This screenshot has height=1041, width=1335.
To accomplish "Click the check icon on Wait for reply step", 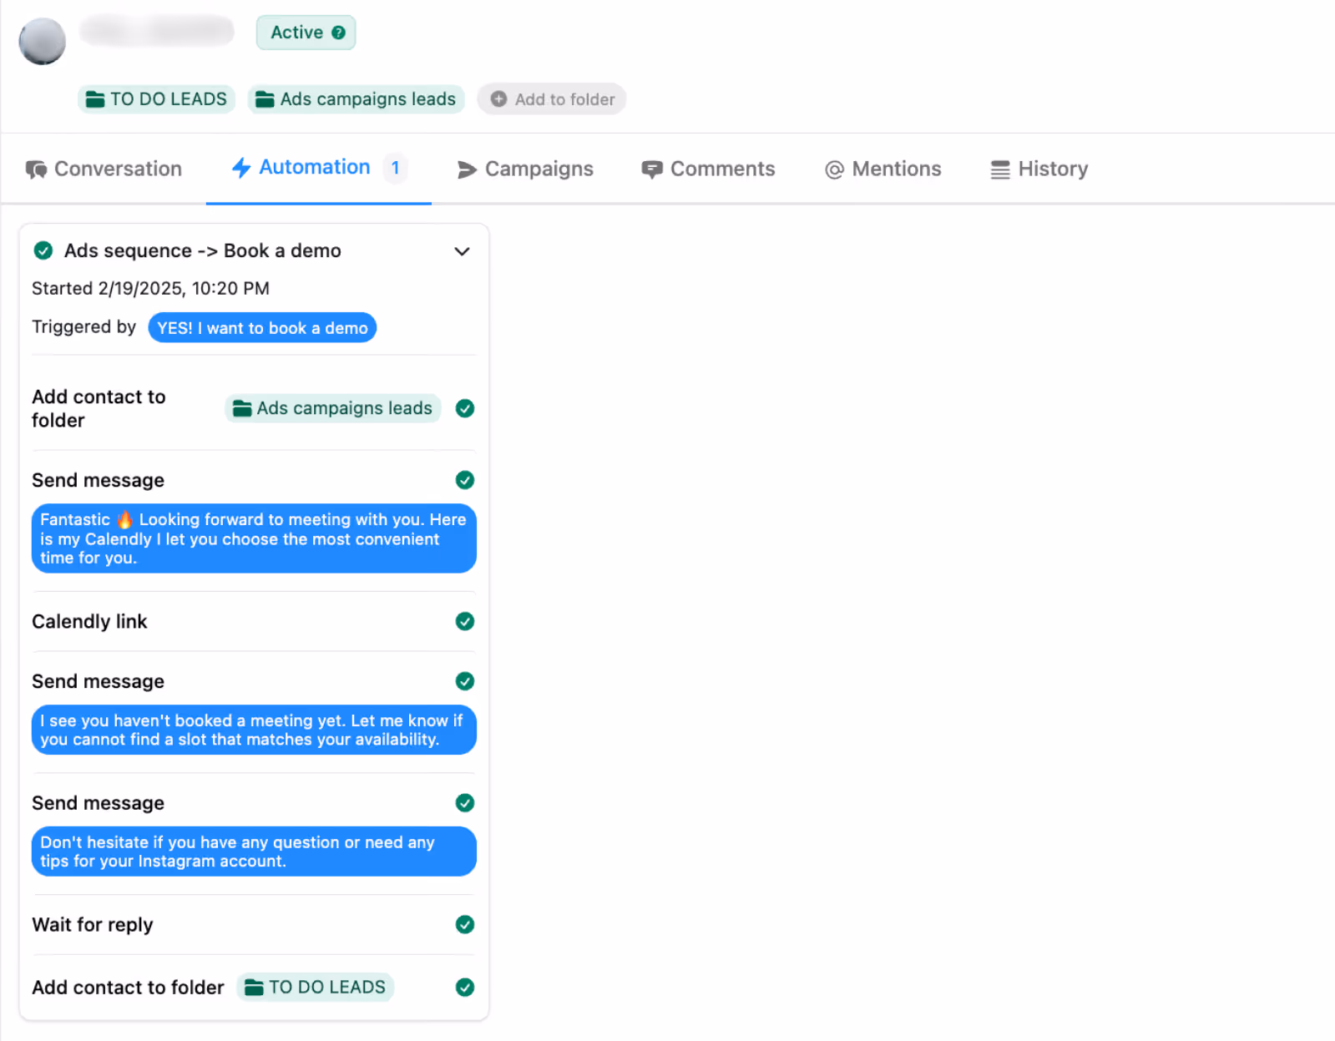I will click(465, 924).
